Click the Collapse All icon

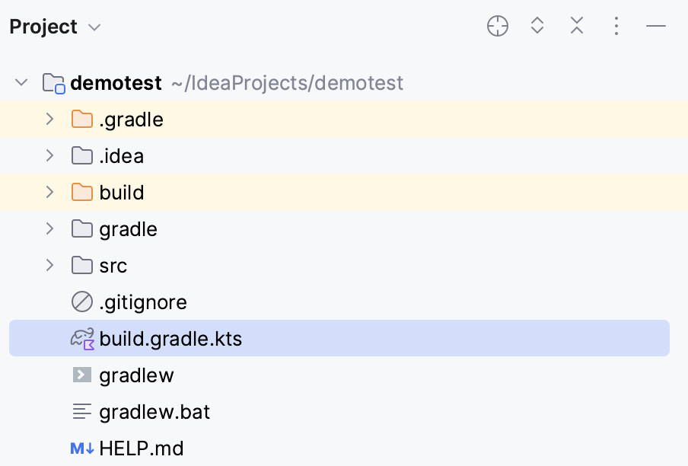pos(577,27)
